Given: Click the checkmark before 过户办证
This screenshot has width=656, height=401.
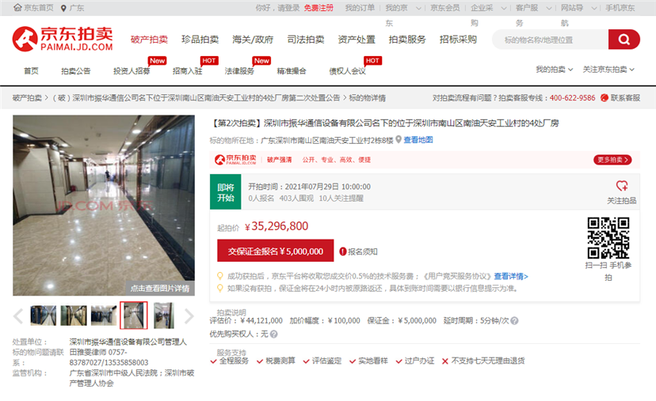Looking at the screenshot, I should point(399,361).
